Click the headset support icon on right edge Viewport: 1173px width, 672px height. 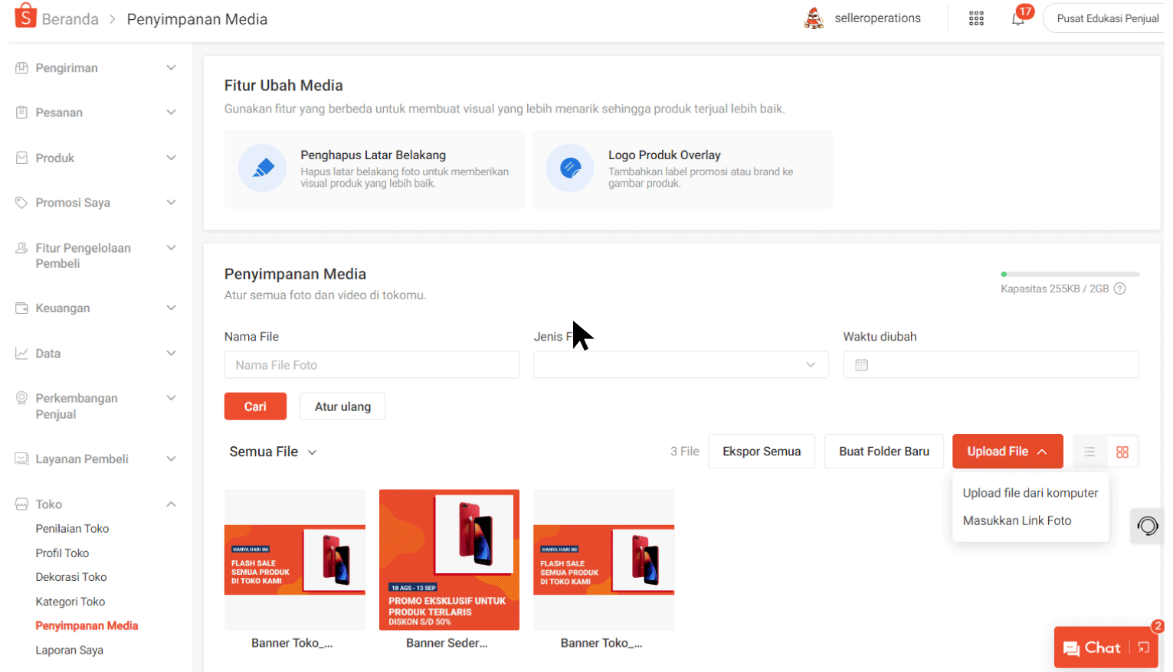click(1146, 526)
